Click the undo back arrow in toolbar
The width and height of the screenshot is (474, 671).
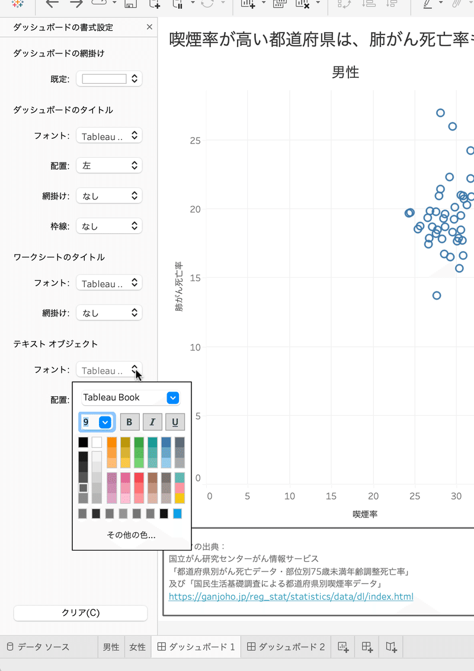pos(52,4)
